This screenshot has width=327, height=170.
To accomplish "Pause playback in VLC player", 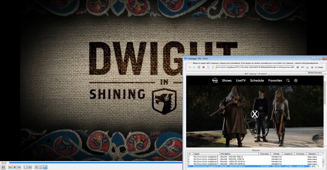I will 3,167.
